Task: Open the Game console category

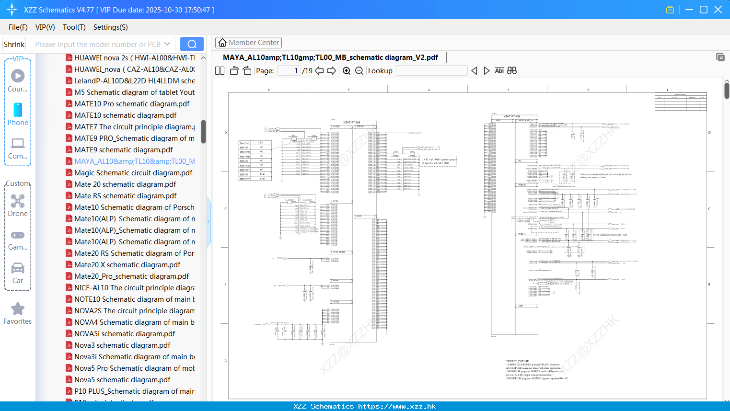Action: (x=18, y=240)
